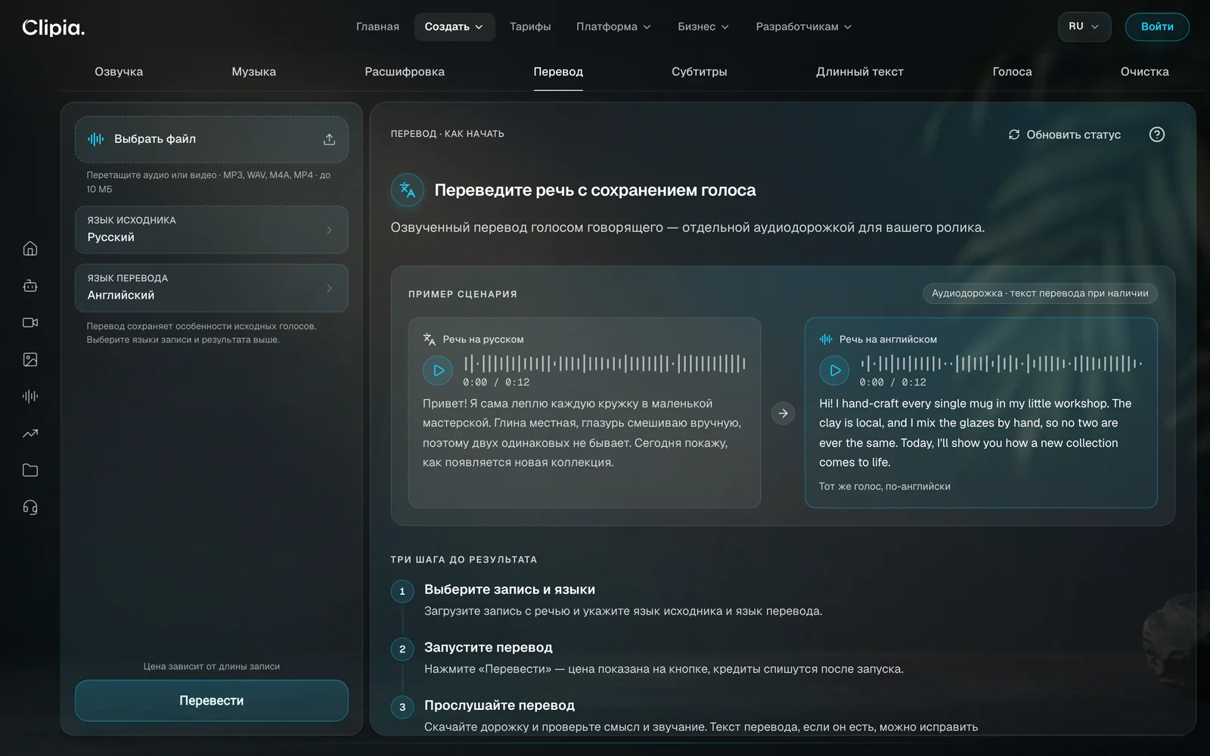Open the audio waveform icon in sidebar
The height and width of the screenshot is (756, 1210).
(30, 396)
